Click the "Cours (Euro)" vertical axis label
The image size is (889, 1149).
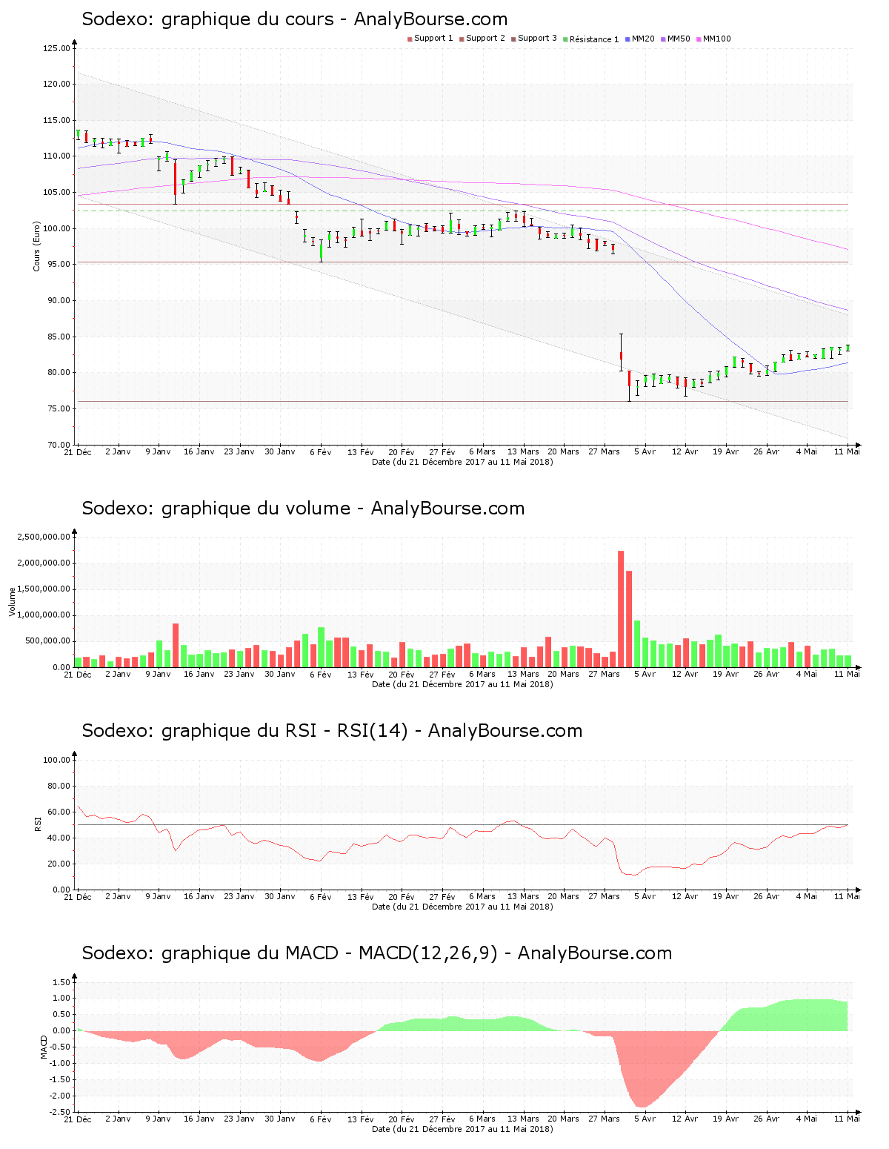(36, 246)
